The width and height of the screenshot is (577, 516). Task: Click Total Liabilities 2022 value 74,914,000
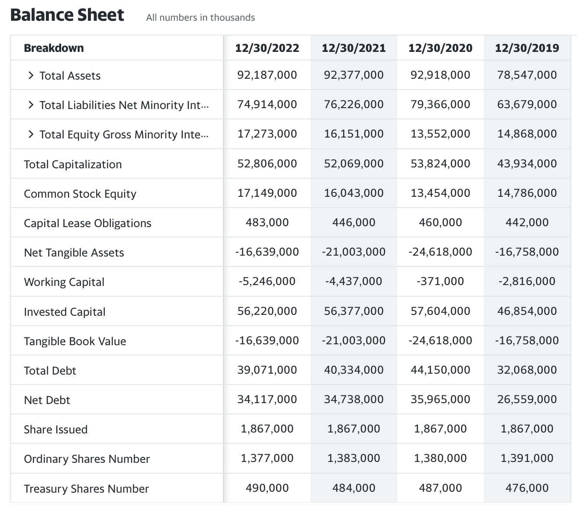(x=267, y=104)
